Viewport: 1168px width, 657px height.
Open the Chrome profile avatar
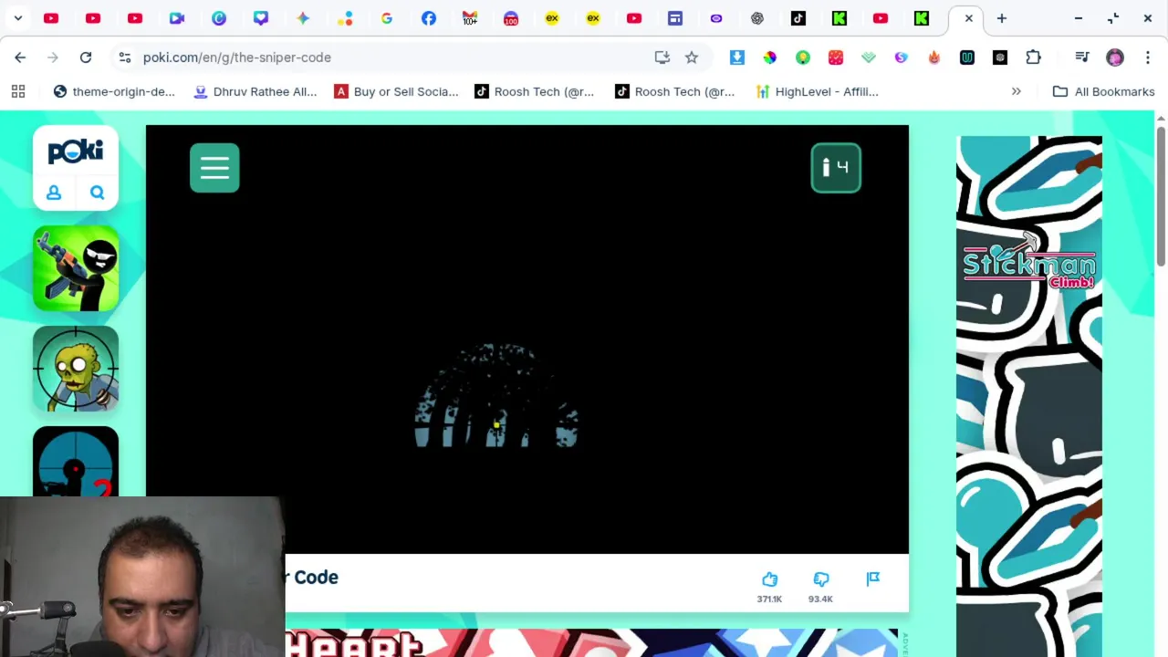pyautogui.click(x=1115, y=57)
